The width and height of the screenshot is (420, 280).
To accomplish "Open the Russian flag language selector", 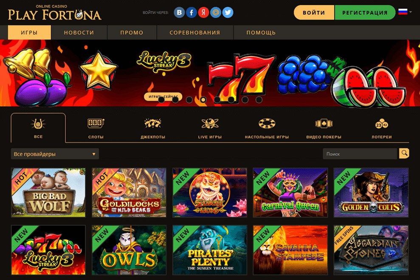I will pos(405,12).
